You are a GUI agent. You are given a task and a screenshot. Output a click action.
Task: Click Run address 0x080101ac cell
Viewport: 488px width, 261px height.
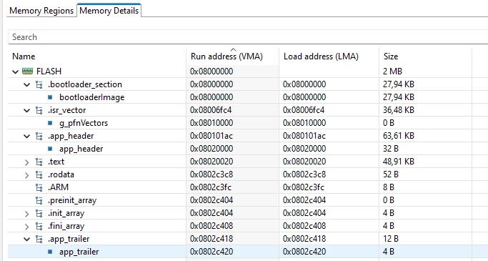pos(211,136)
